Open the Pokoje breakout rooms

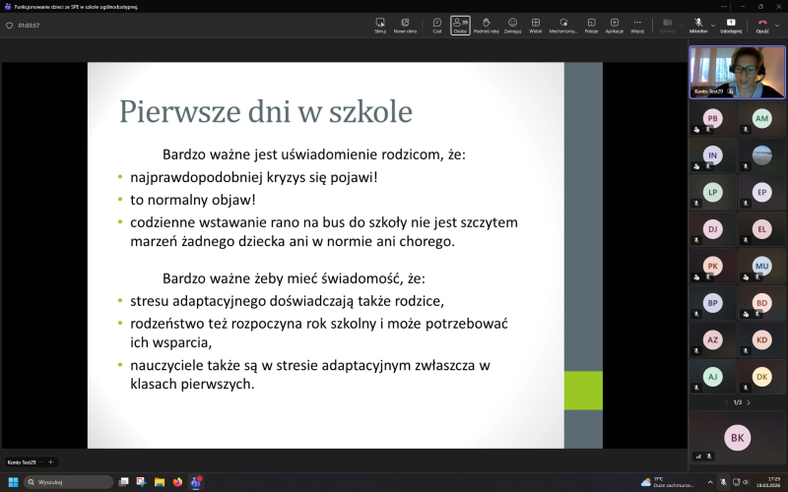point(591,25)
